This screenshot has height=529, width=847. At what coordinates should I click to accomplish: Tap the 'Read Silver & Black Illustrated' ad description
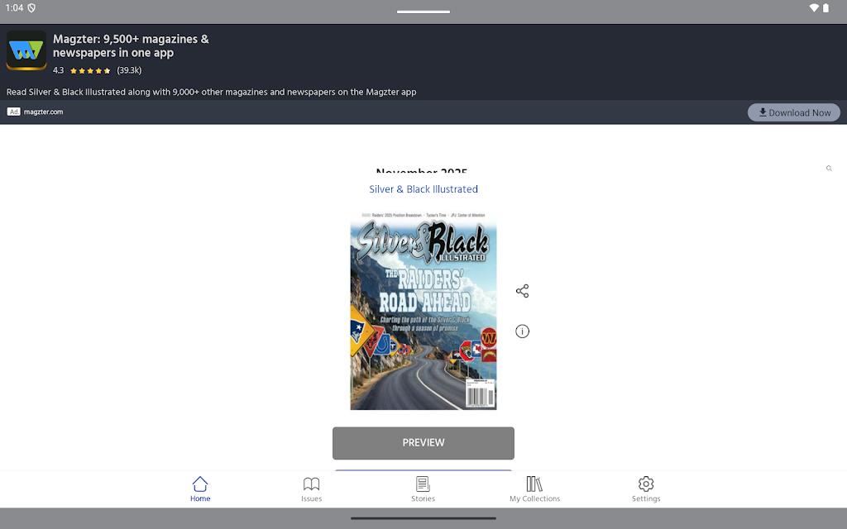[x=211, y=92]
